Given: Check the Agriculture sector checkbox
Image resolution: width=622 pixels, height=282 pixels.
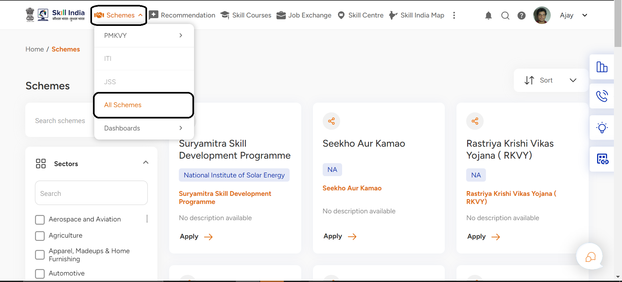Looking at the screenshot, I should pyautogui.click(x=40, y=236).
